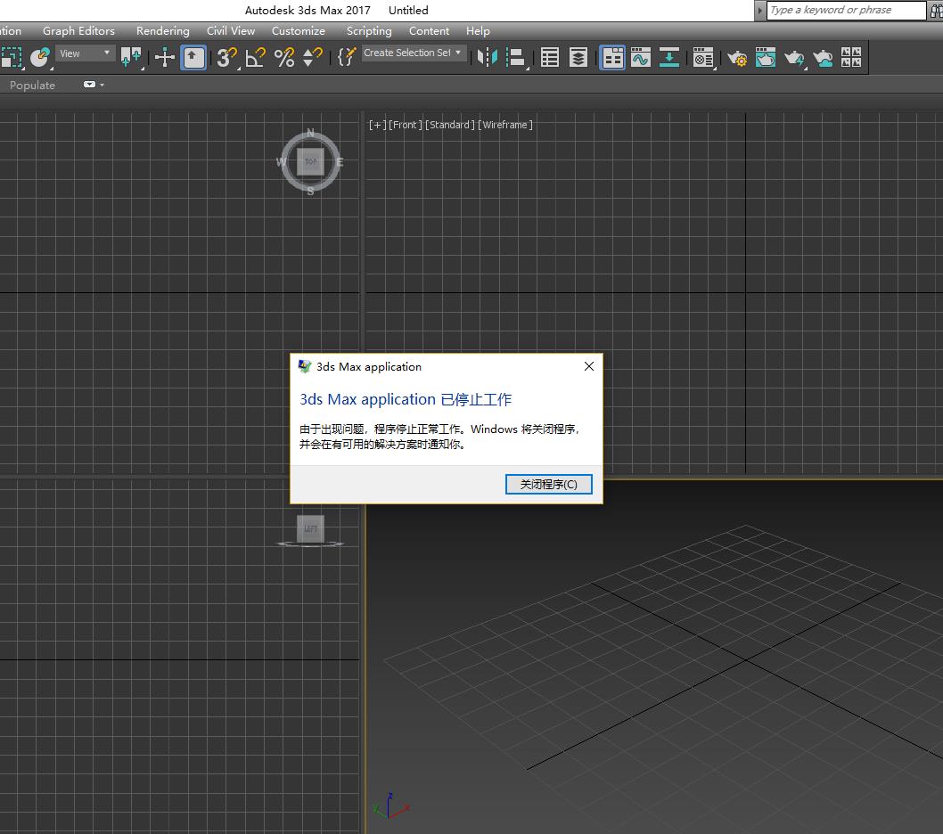Click the '3ds Max application 已停止工作' heading
The width and height of the screenshot is (943, 834).
click(406, 399)
